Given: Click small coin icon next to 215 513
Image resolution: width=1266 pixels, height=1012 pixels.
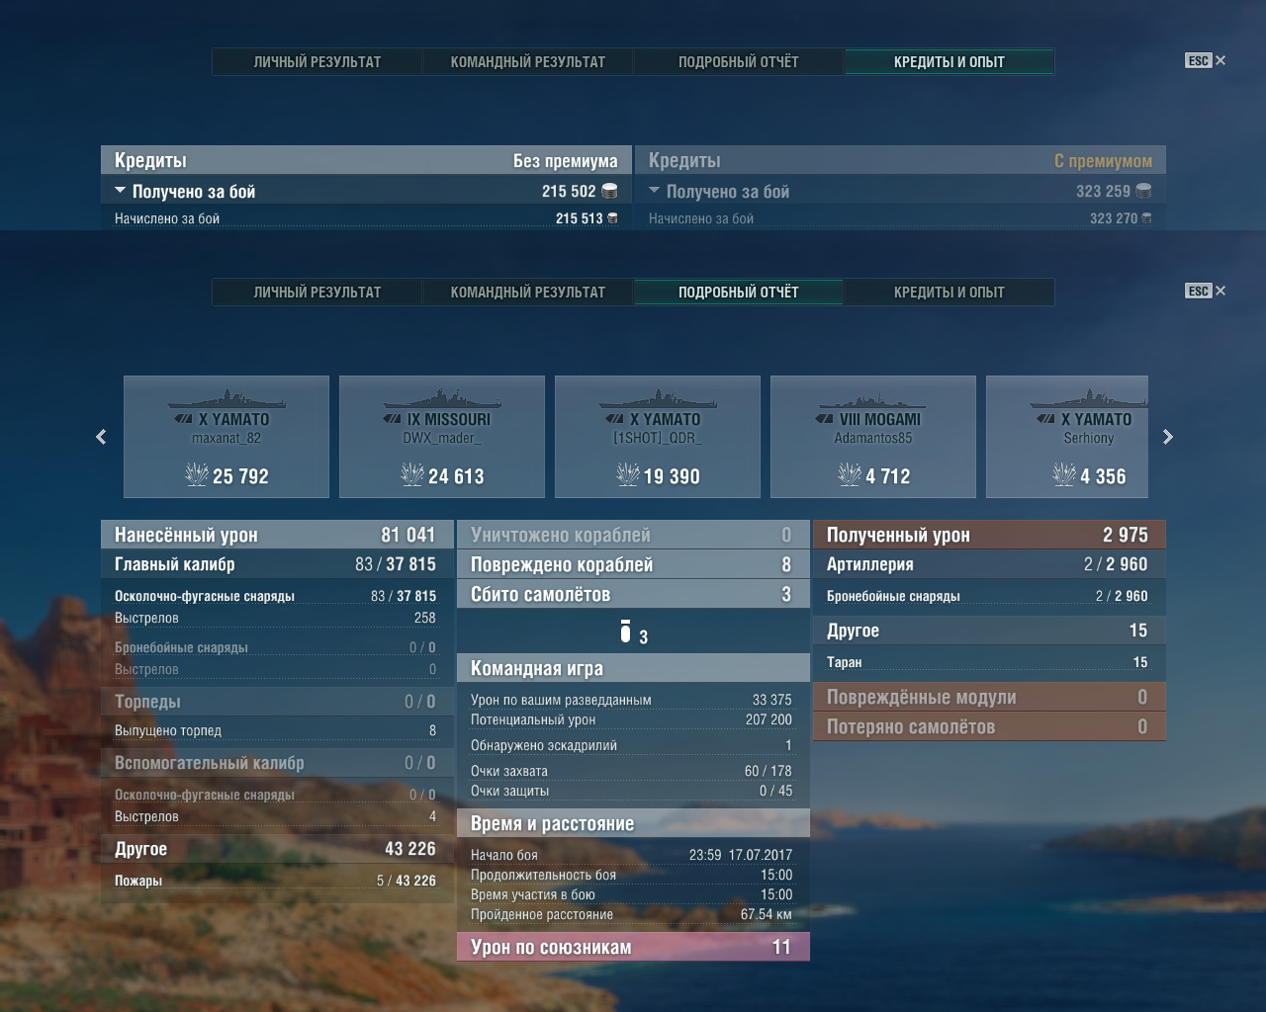Looking at the screenshot, I should [x=612, y=218].
